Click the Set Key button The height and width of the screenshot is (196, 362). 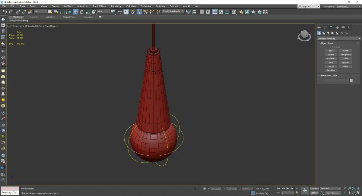pyautogui.click(x=314, y=193)
